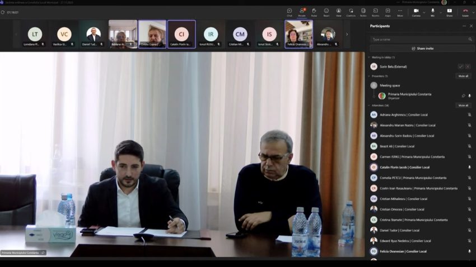The width and height of the screenshot is (476, 267).
Task: Toggle Beazit Ali muted mic icon
Action: (469, 146)
